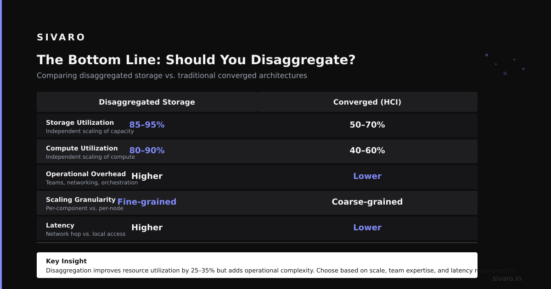Click Lower value in Operational Overhead row

(x=367, y=176)
